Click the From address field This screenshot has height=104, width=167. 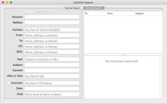pos(52,35)
